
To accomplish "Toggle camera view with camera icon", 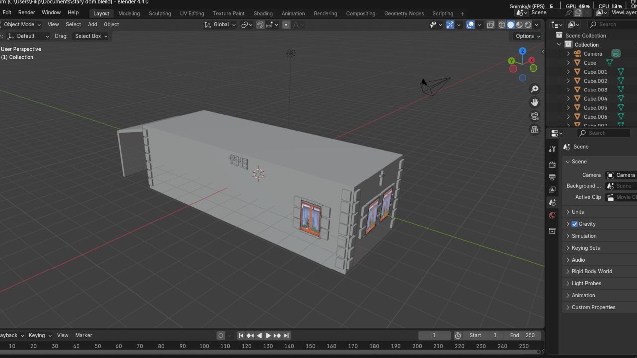I will (x=535, y=116).
